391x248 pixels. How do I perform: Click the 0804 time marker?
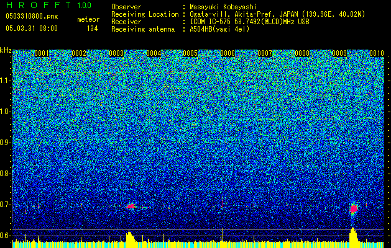pos(154,53)
